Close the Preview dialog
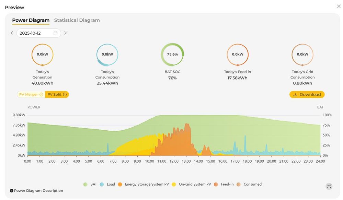 (339, 7)
